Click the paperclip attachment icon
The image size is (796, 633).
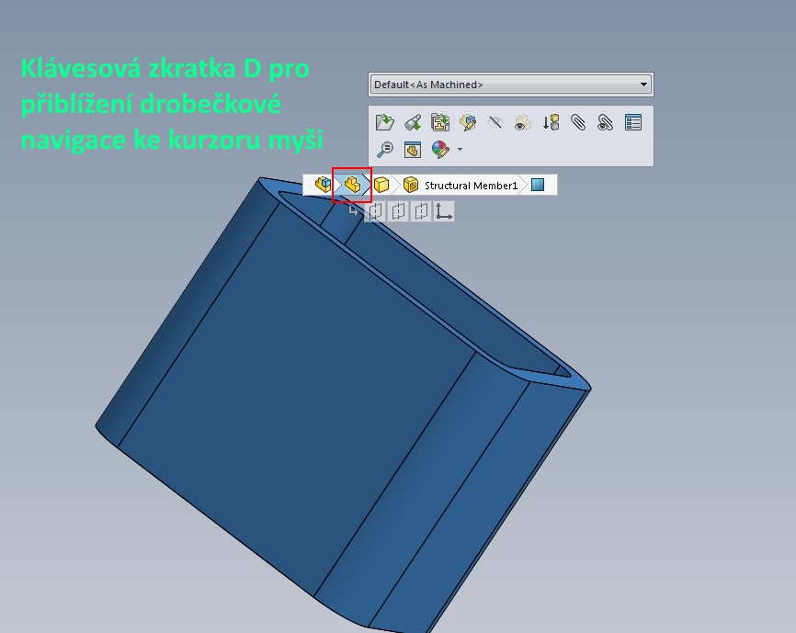[x=576, y=121]
